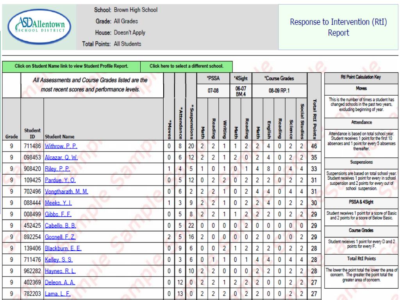The image size is (400, 300).
Task: Click student ID 702496
Action: 32,191
